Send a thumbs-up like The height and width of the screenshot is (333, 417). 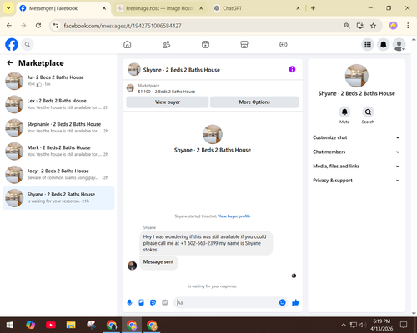click(295, 302)
